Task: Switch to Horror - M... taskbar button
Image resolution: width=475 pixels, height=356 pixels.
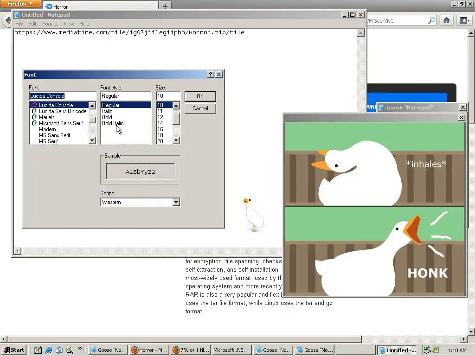Action: pyautogui.click(x=149, y=350)
